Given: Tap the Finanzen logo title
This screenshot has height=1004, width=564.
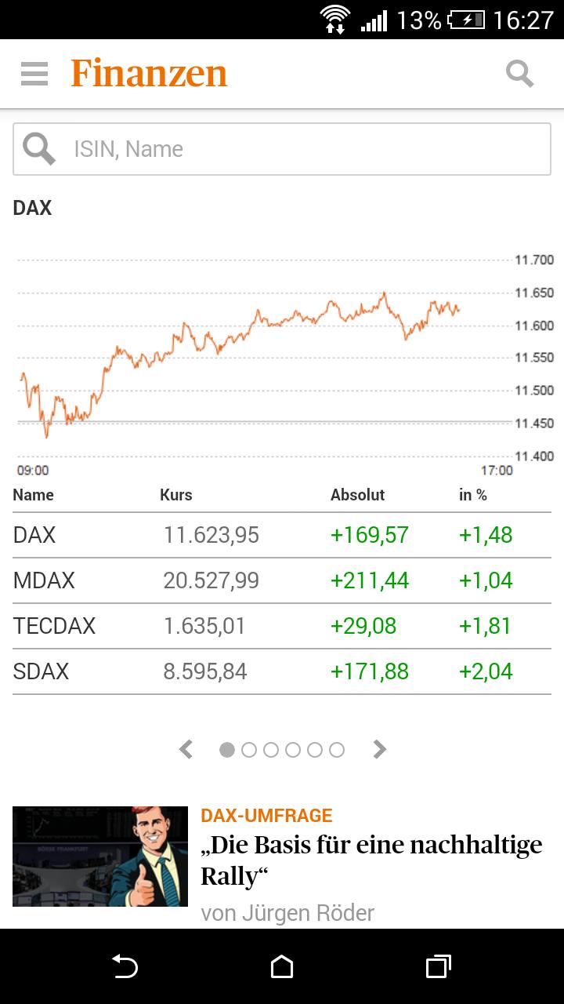Looking at the screenshot, I should (x=149, y=74).
